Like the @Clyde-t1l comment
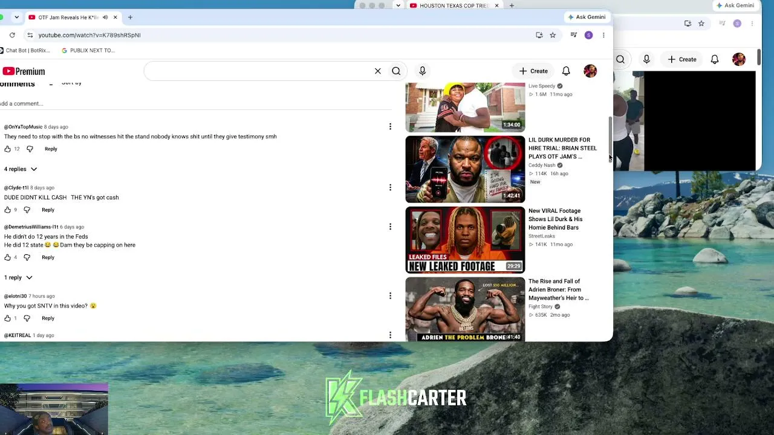Image resolution: width=774 pixels, height=435 pixels. pyautogui.click(x=7, y=210)
